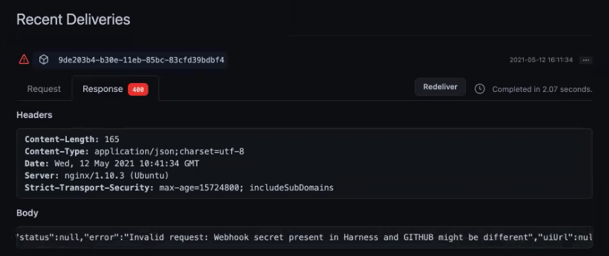Viewport: 609px width, 256px height.
Task: Click the Redeliver button
Action: coord(440,86)
